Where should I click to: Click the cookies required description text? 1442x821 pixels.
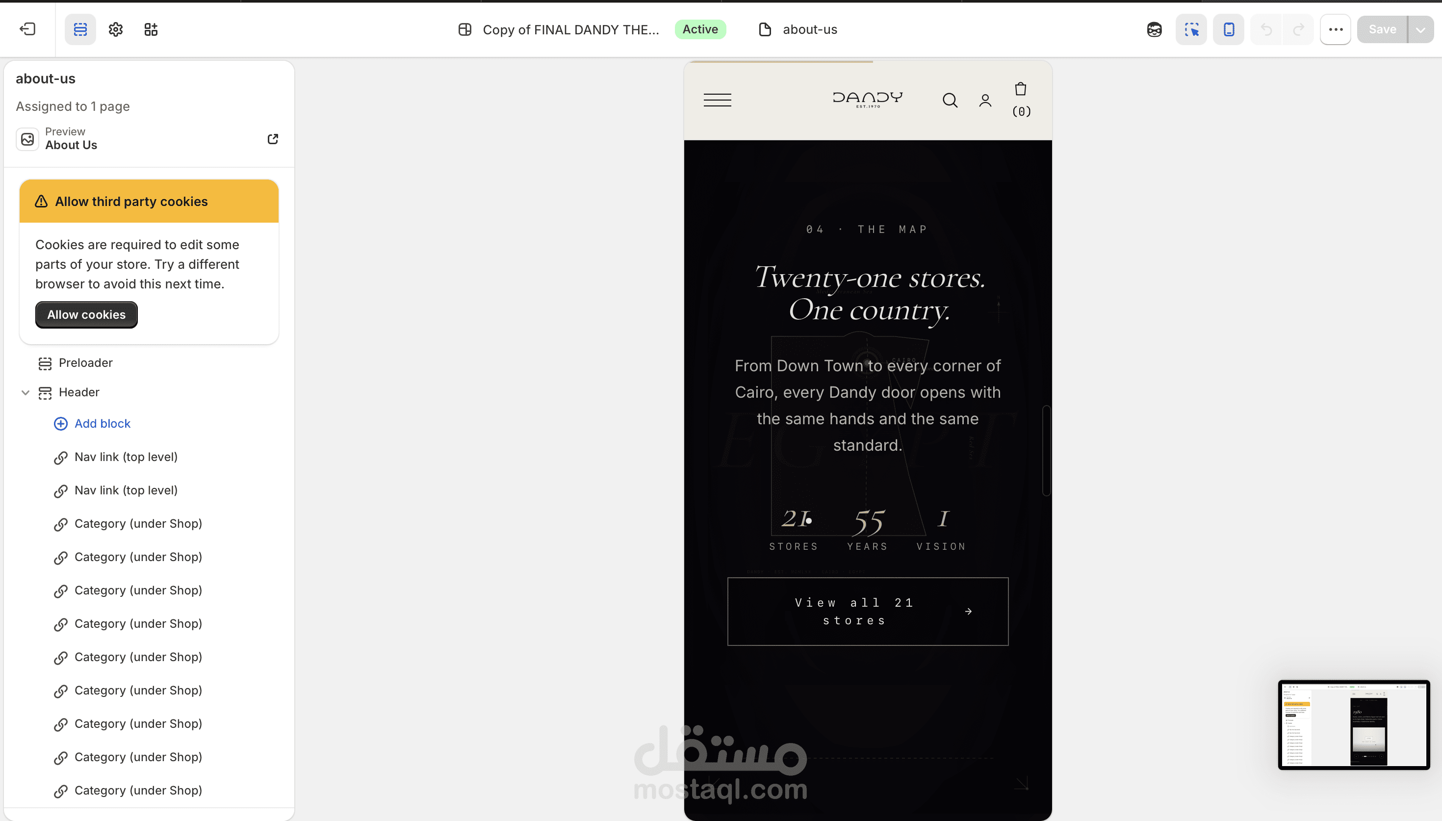(x=137, y=264)
